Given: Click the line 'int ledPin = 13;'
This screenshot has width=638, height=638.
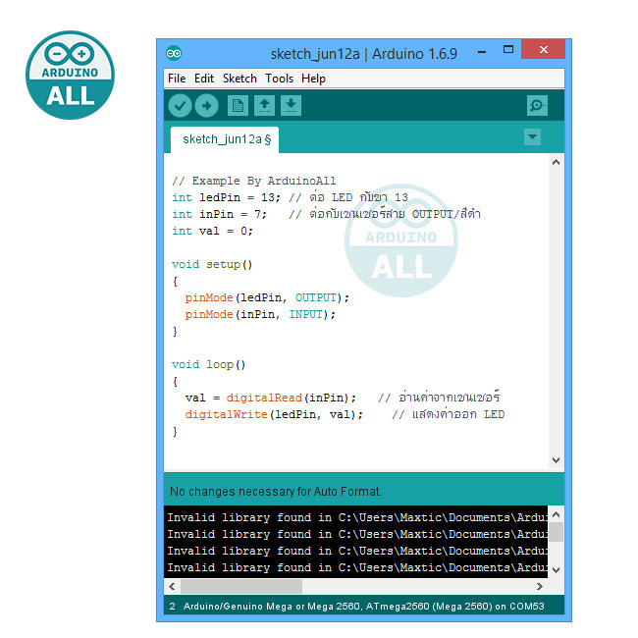Looking at the screenshot, I should point(226,197).
